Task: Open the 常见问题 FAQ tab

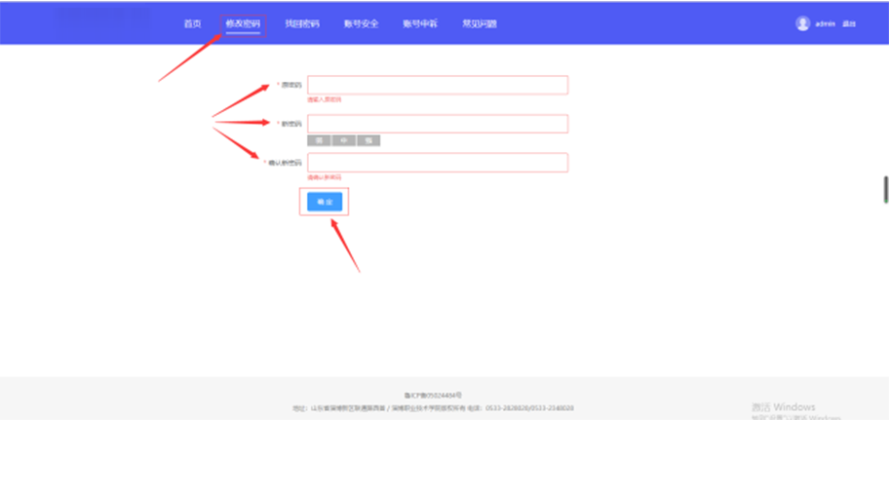Action: pyautogui.click(x=480, y=23)
